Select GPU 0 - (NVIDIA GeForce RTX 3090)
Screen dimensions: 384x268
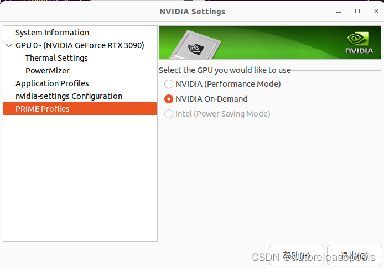80,45
